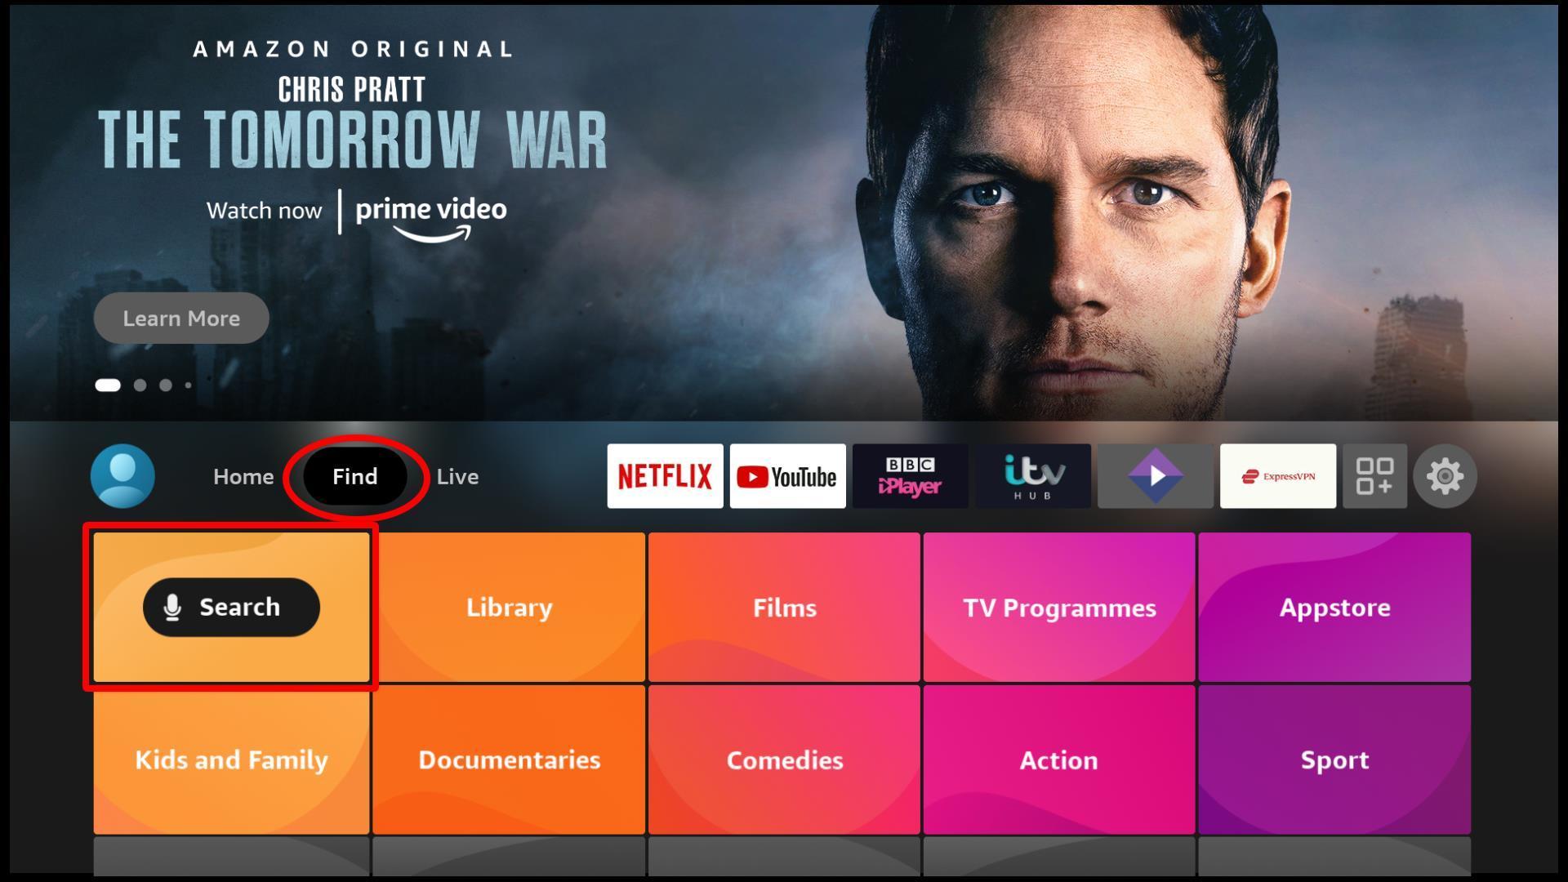The image size is (1568, 882).
Task: Navigate to Films category tile
Action: [x=784, y=606]
